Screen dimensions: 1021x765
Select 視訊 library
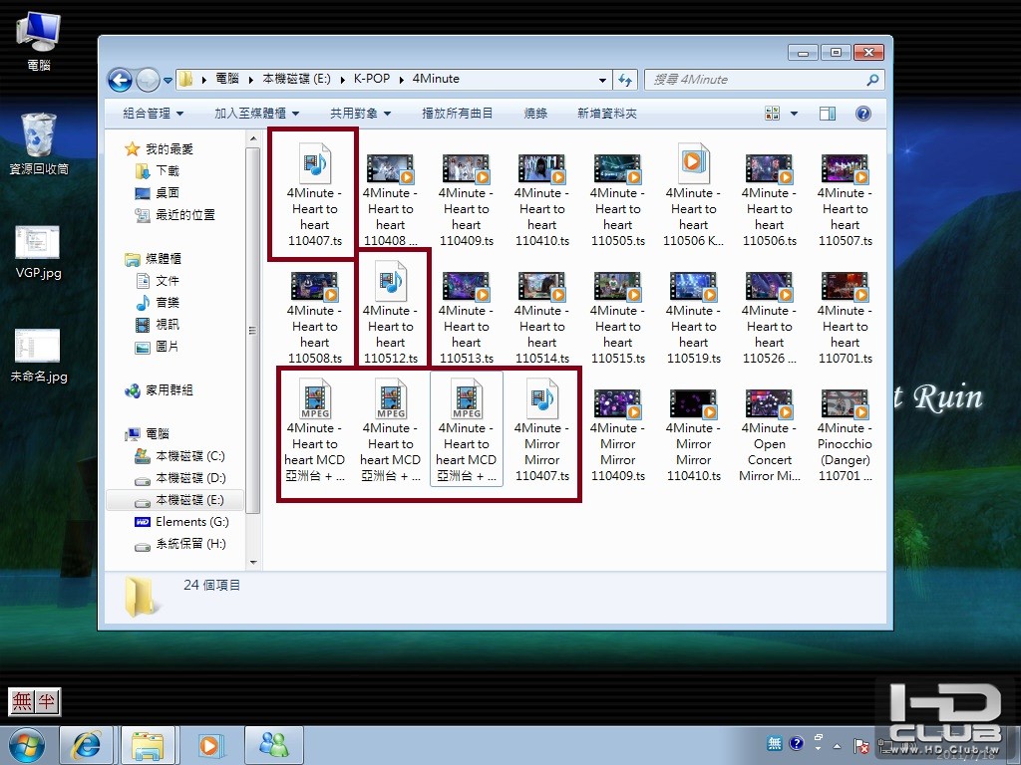click(x=157, y=324)
